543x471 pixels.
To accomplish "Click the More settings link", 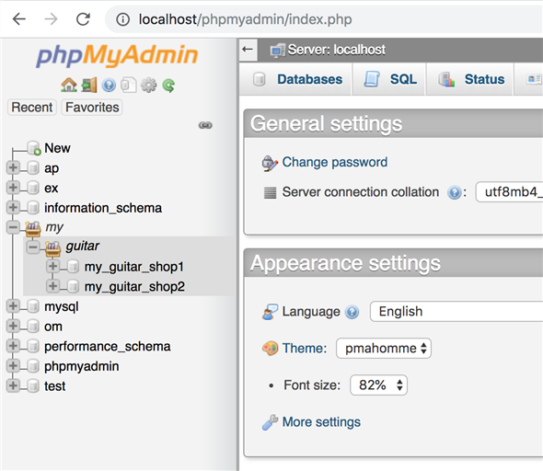I will [x=321, y=422].
